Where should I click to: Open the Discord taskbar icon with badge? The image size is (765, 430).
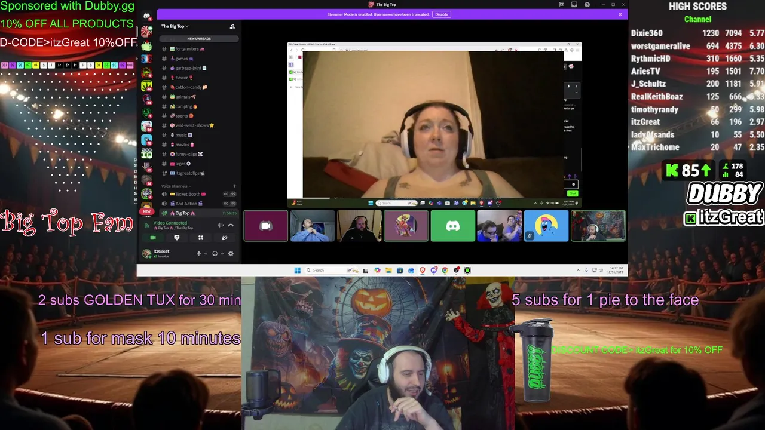434,270
